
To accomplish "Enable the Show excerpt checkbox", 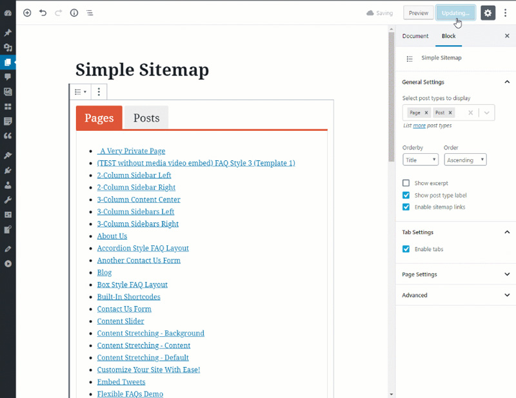I will point(406,183).
